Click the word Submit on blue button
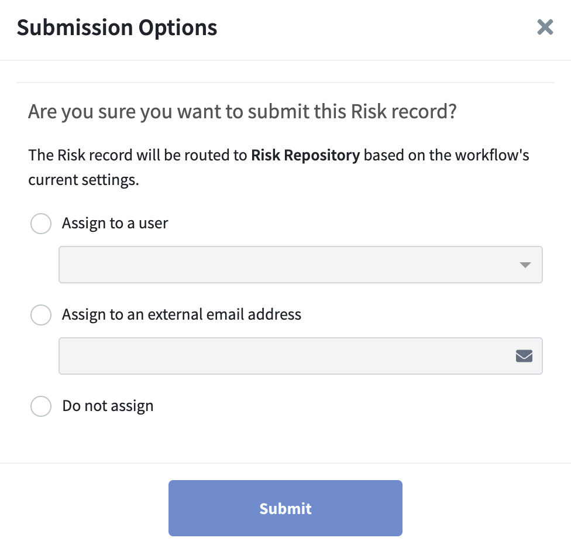The width and height of the screenshot is (571, 548). tap(285, 508)
